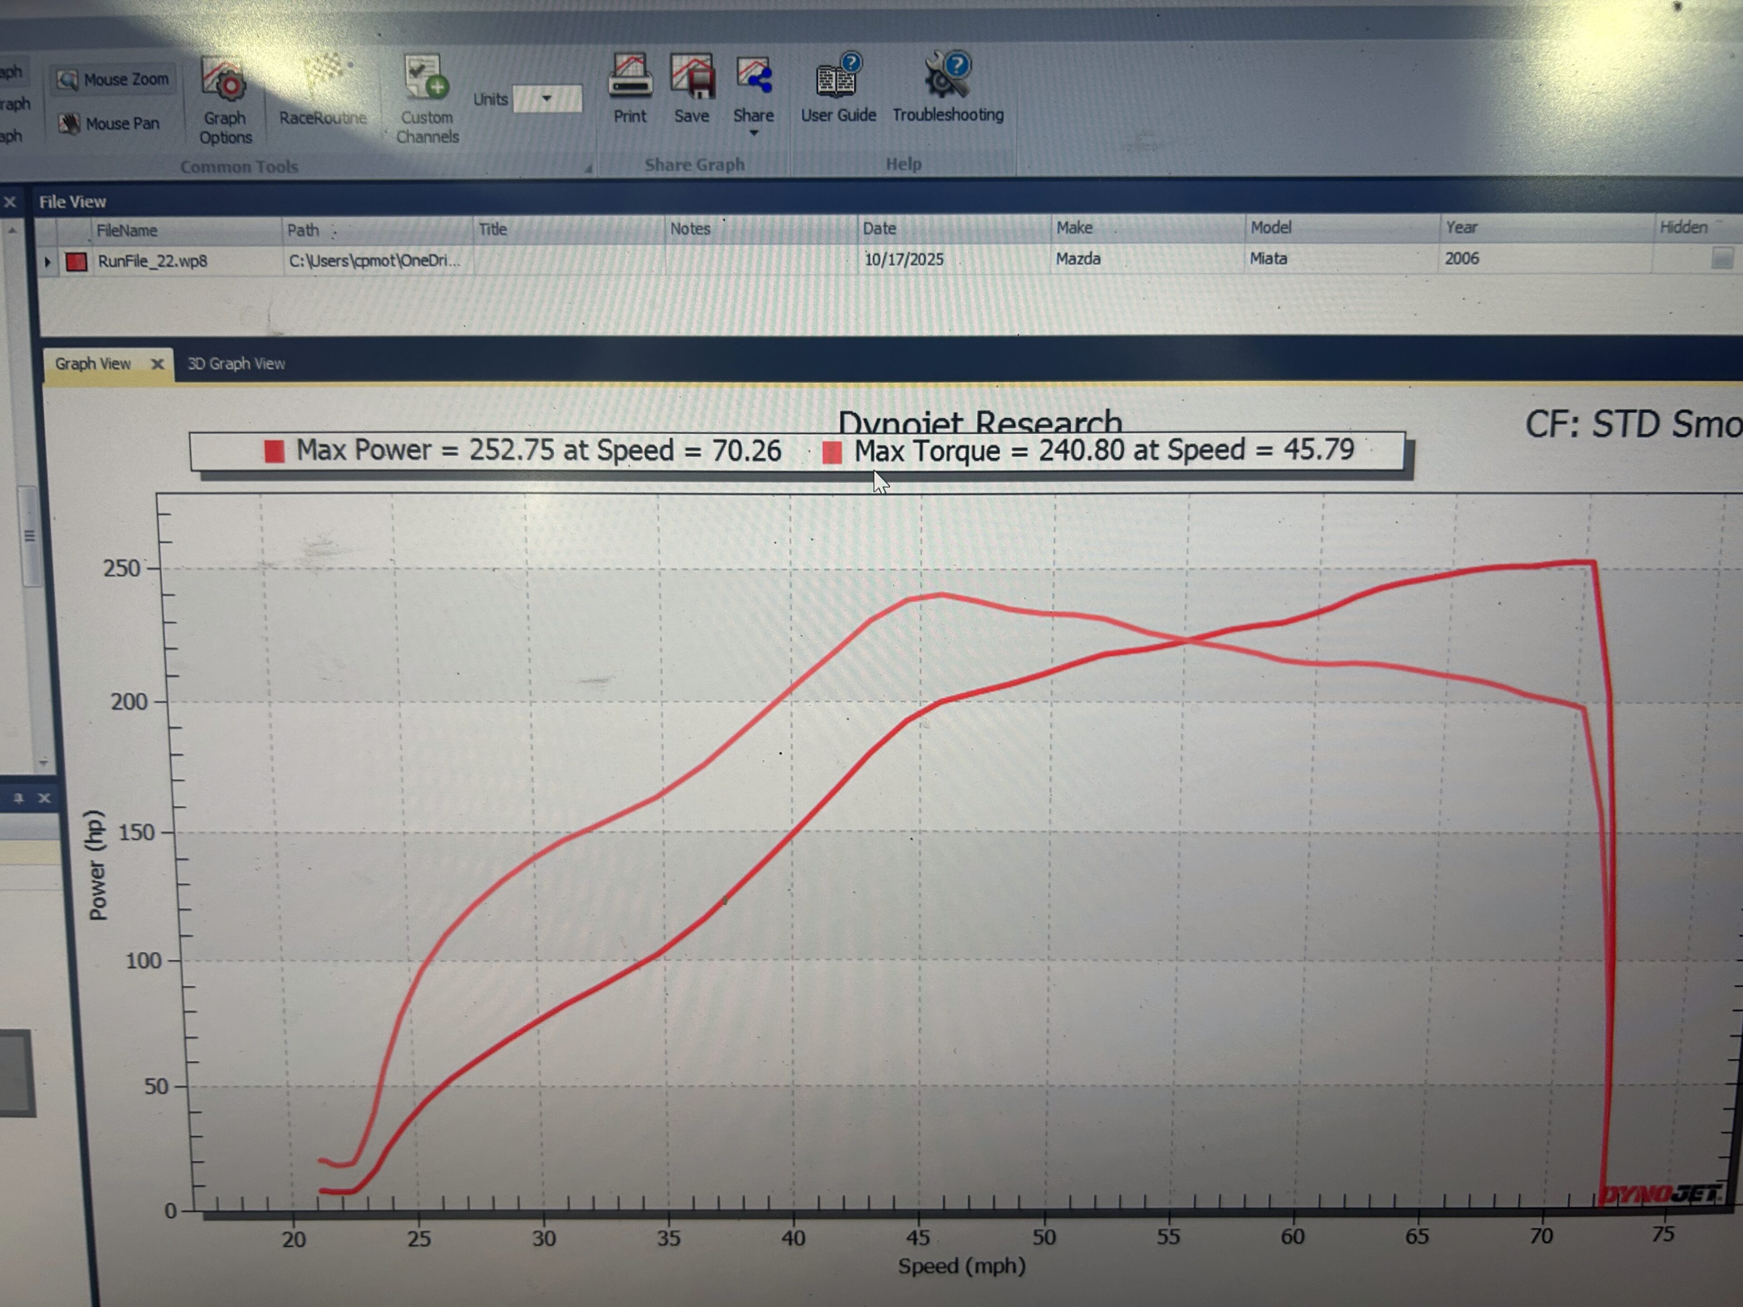Activate the Mouse Pan tool

pos(109,124)
